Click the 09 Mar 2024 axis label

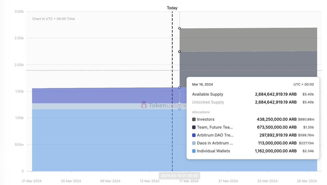(x=110, y=181)
